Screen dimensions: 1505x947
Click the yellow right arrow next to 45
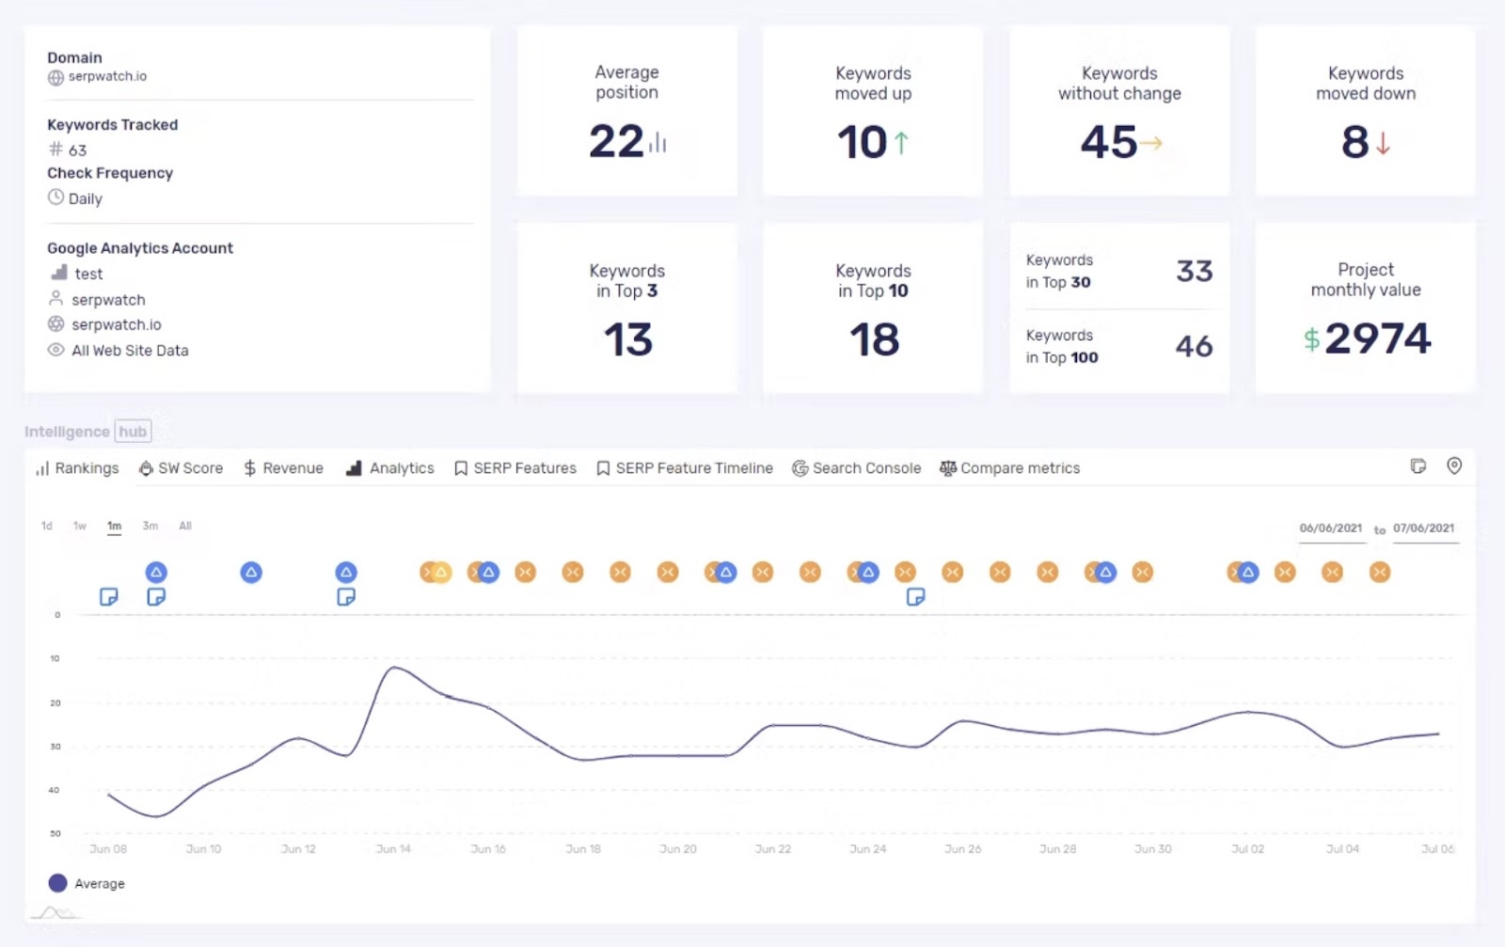(x=1151, y=143)
